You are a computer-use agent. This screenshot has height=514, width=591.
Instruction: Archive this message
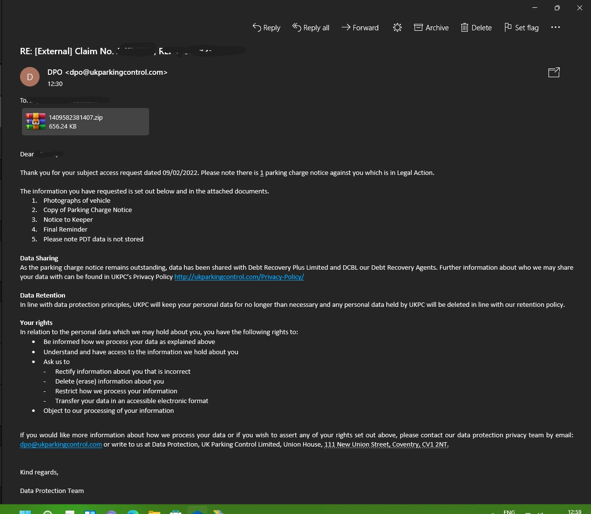431,28
